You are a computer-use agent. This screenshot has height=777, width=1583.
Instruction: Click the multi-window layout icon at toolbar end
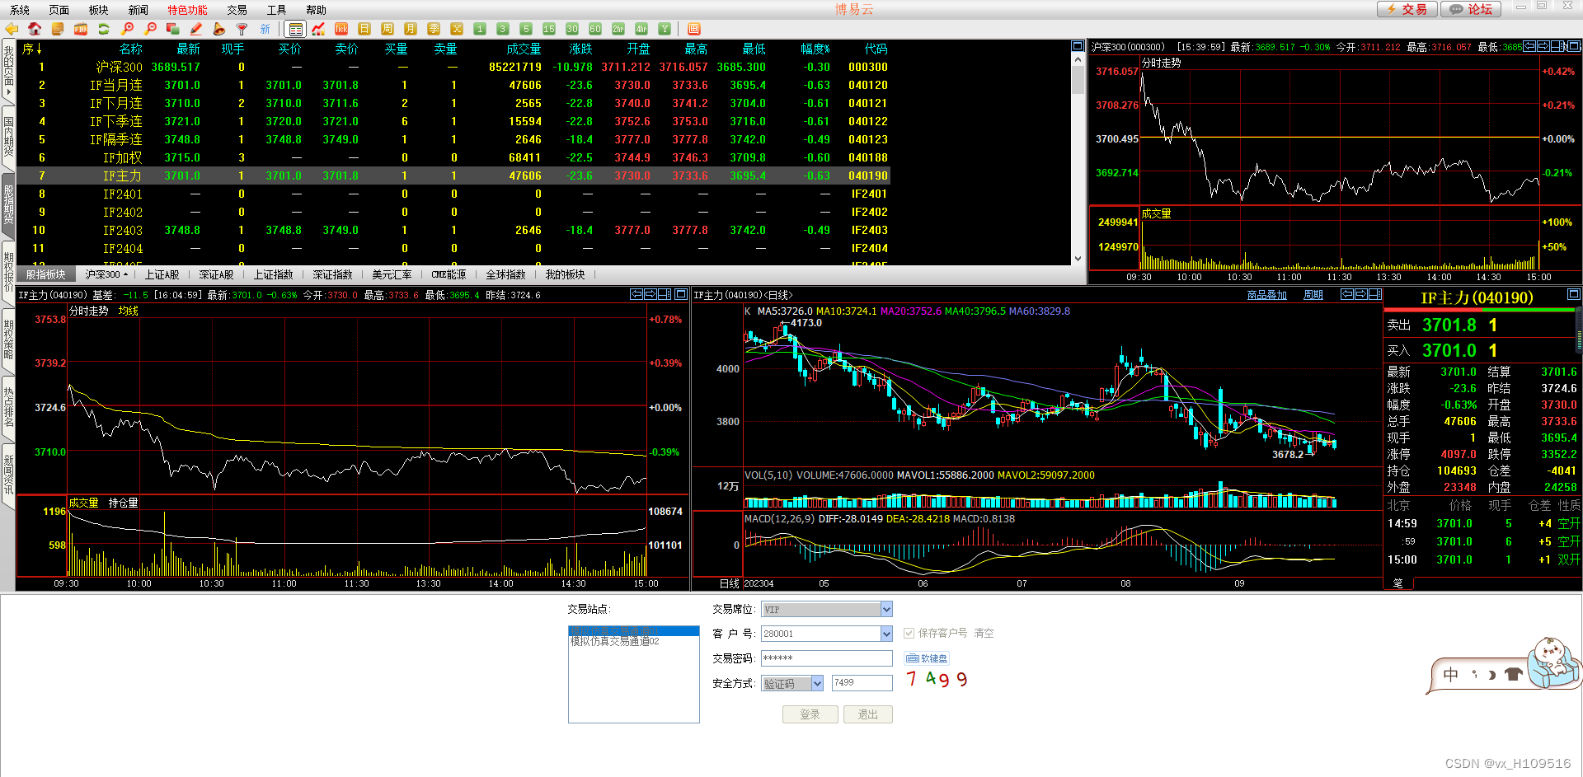[x=693, y=29]
